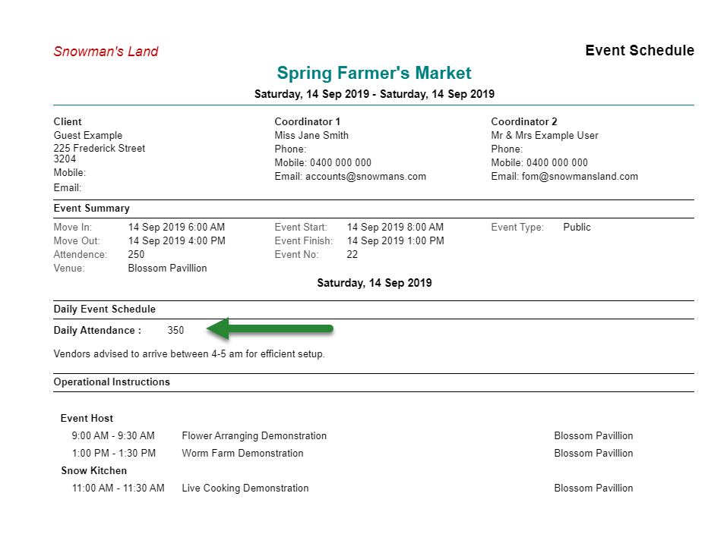Click the Client section label
727x534 pixels.
click(x=67, y=121)
